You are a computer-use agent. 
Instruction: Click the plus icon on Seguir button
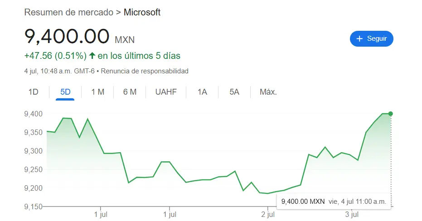[x=360, y=39]
